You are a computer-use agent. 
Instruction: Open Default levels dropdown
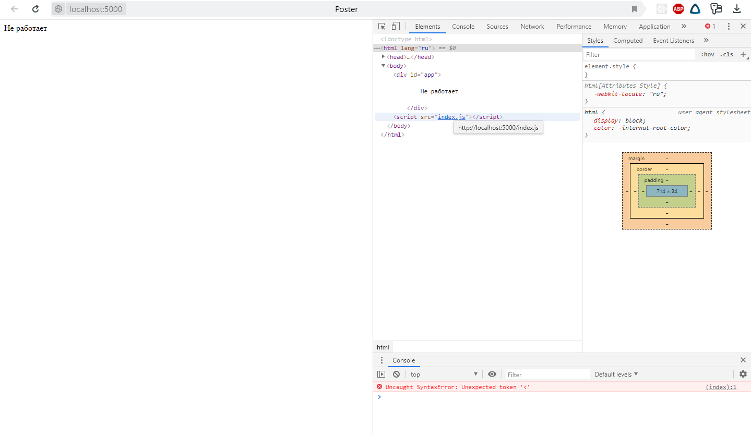[616, 374]
